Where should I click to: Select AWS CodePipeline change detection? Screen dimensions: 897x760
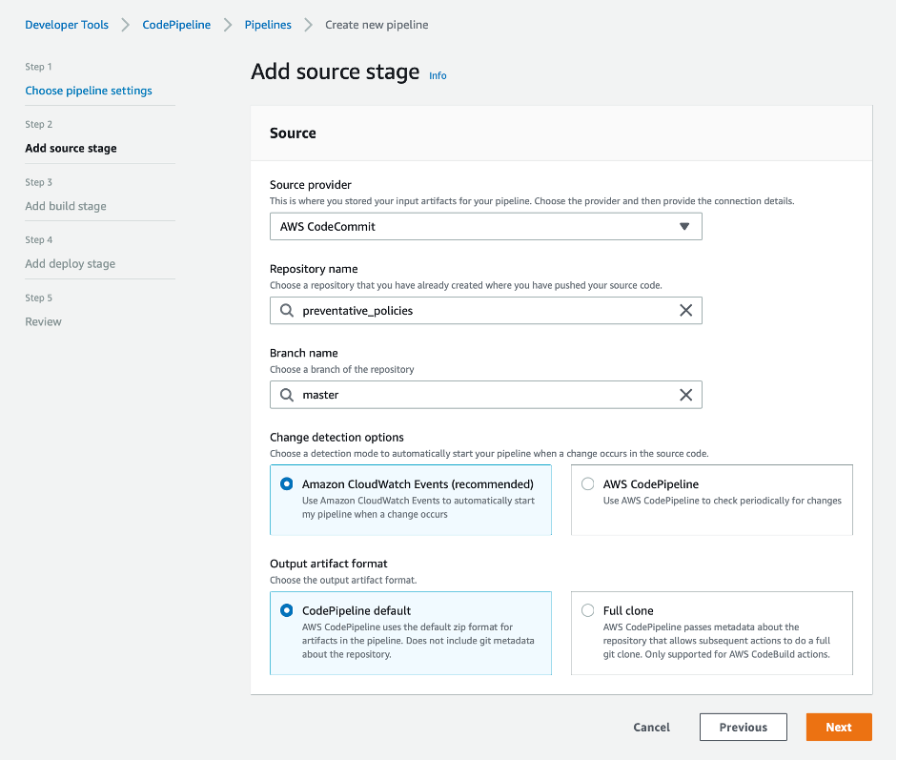point(587,483)
